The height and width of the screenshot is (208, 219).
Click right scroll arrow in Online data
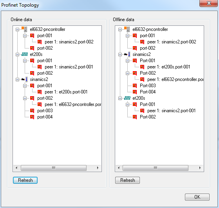pos(98,168)
